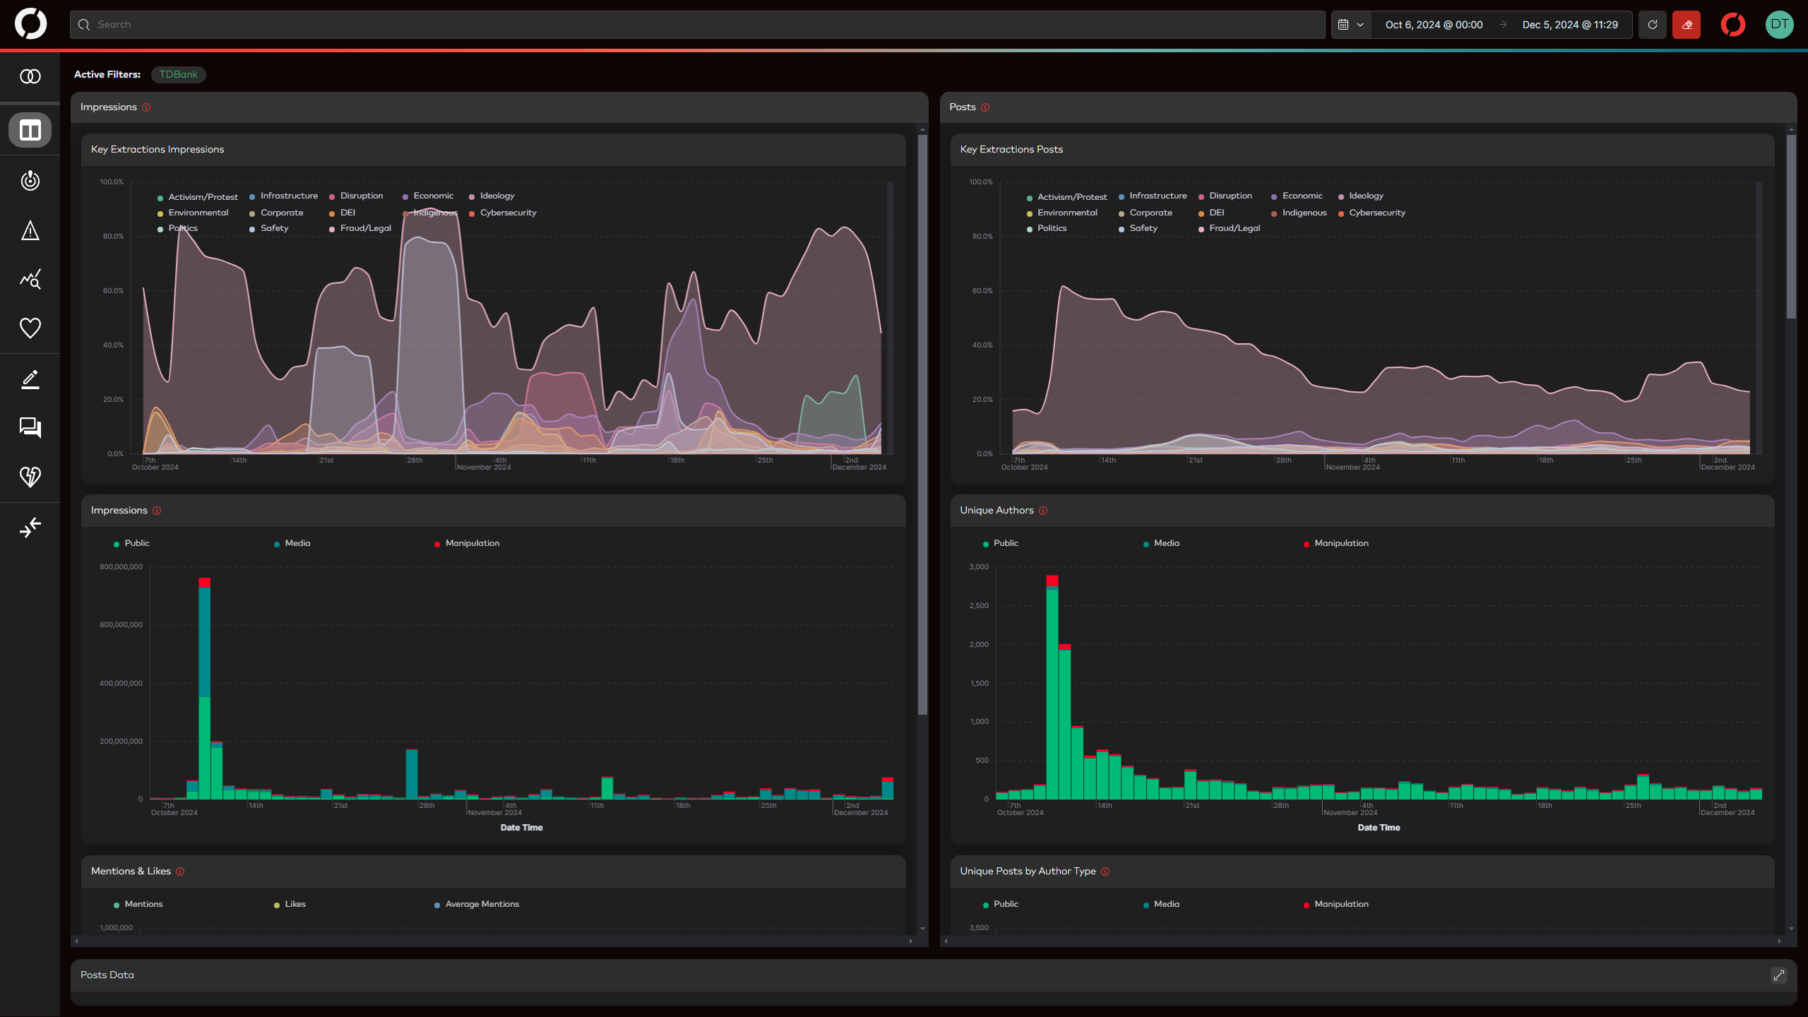Click Key Extractions Posts title

point(1011,150)
